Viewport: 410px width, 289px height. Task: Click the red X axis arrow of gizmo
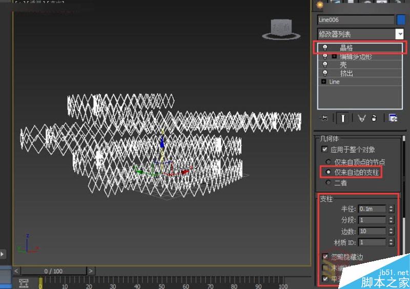pos(185,172)
